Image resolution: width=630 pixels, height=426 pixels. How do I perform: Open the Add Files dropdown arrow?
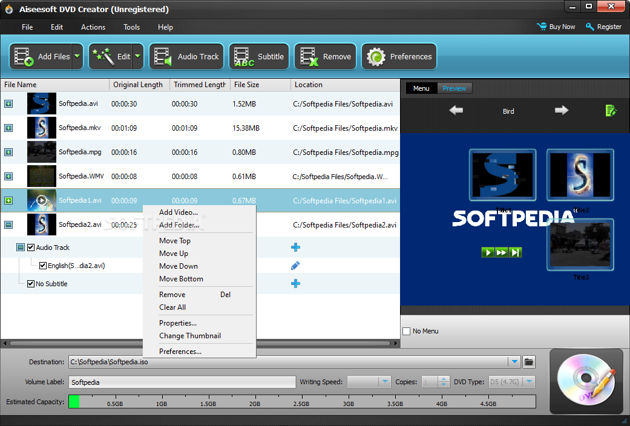tap(77, 57)
